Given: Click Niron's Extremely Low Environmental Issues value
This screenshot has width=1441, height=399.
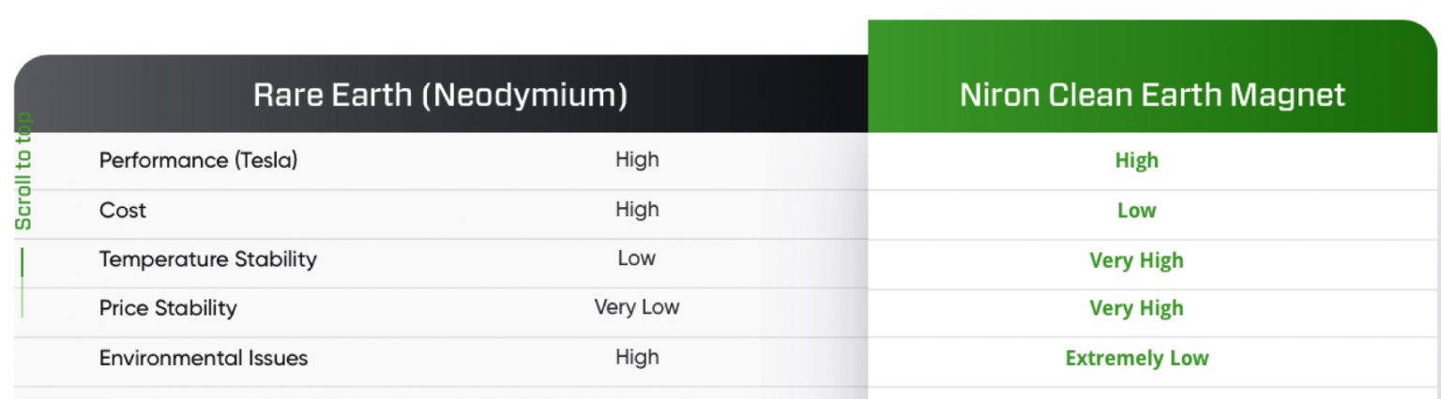Looking at the screenshot, I should (x=1136, y=358).
